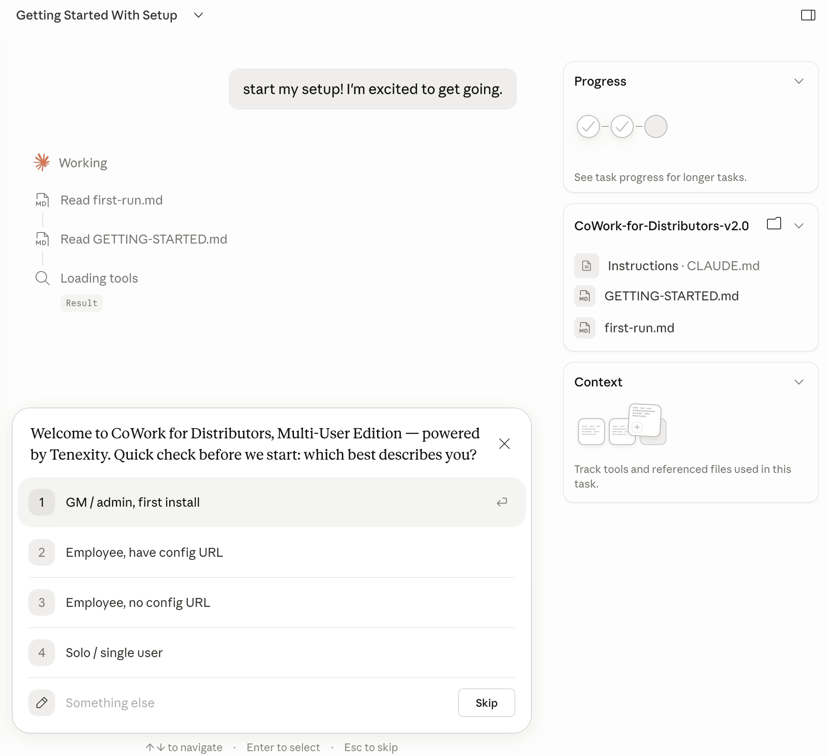Image resolution: width=826 pixels, height=756 pixels.
Task: Click the GETTING-STARTED.md file icon in sidebar
Action: point(584,296)
